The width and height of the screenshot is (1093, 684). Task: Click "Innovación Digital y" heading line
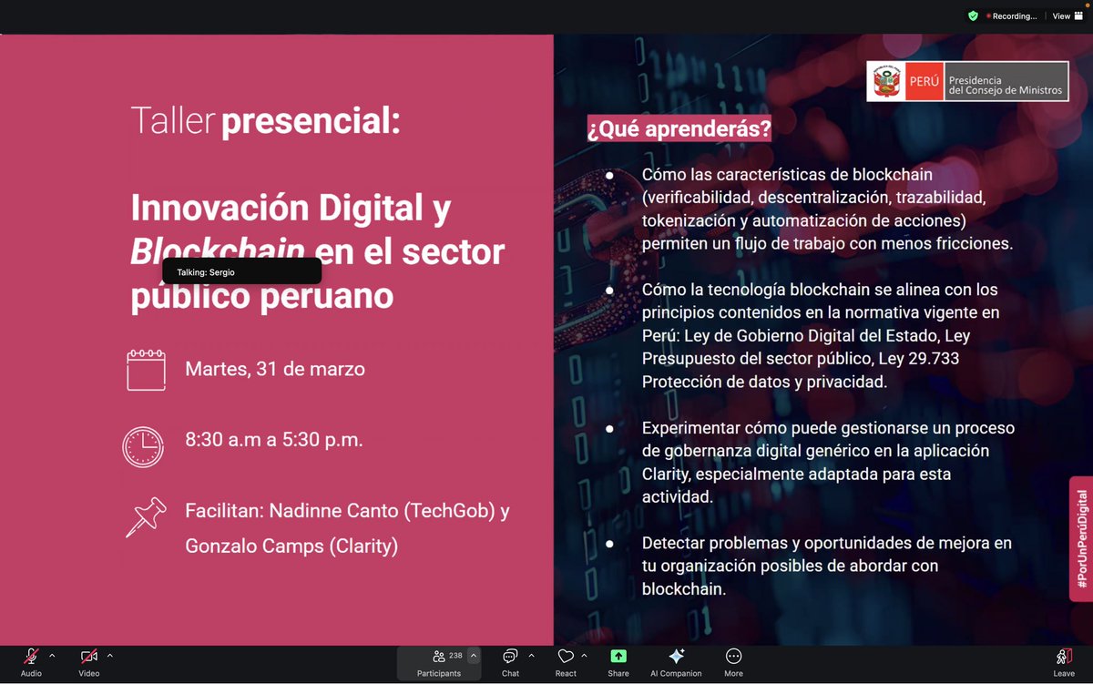pos(291,209)
